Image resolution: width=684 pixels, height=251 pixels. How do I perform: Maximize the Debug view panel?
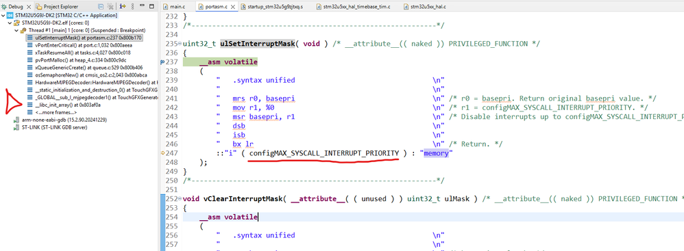(151, 7)
